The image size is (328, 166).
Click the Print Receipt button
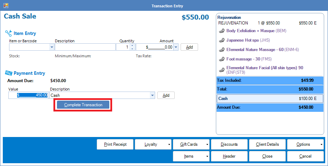(115, 144)
